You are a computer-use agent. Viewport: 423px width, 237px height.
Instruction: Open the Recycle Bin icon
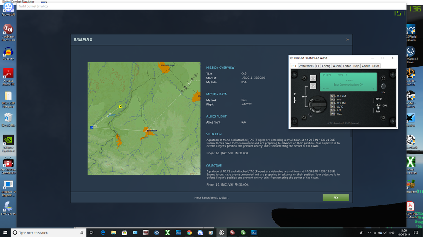pos(8,120)
